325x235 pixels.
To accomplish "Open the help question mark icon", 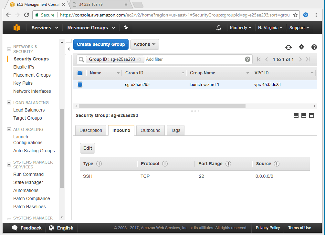I will click(x=314, y=47).
